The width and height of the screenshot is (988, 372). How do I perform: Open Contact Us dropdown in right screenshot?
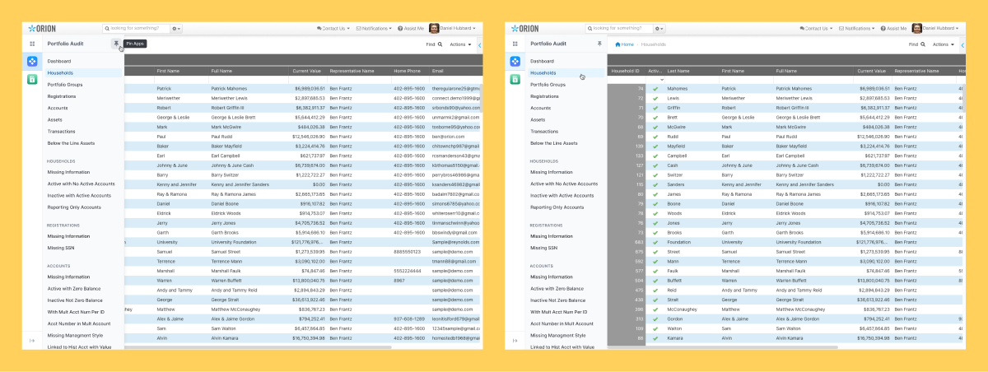click(816, 28)
